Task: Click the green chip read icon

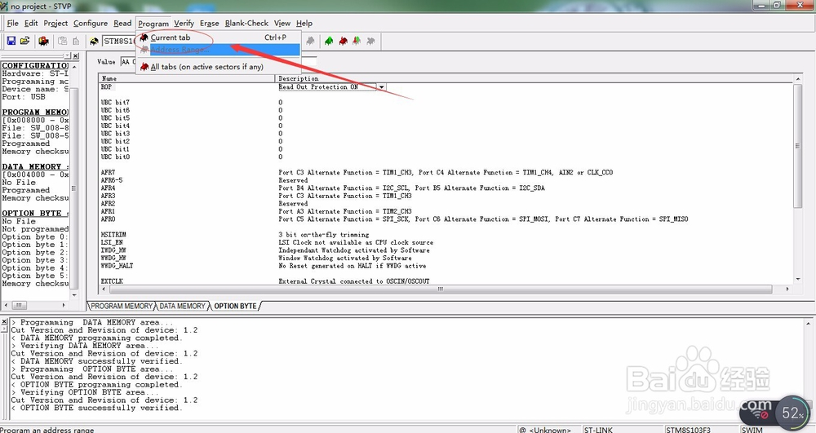Action: point(329,41)
